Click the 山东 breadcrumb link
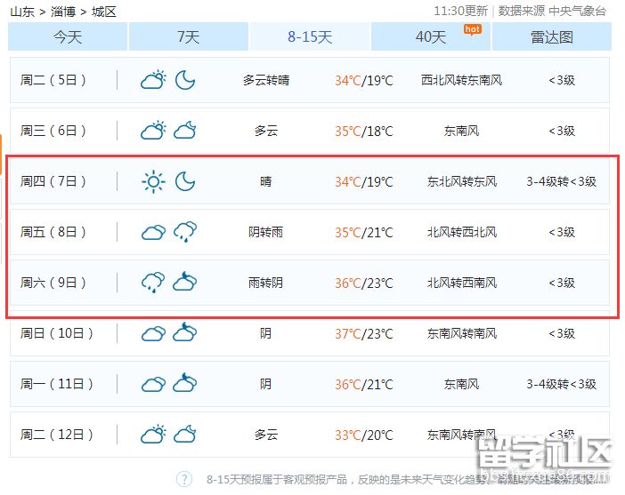This screenshot has height=495, width=625. point(22,12)
